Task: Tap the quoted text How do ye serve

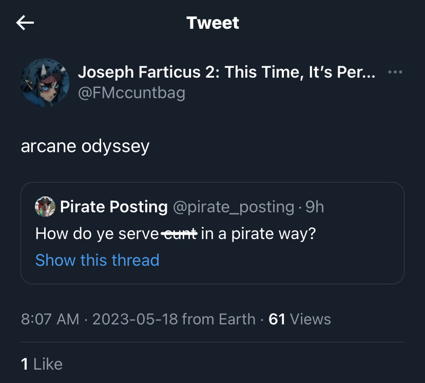Action: coord(97,234)
